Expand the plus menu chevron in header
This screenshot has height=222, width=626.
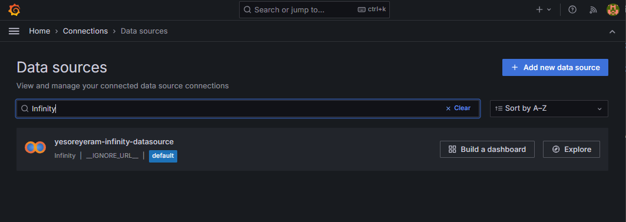(549, 10)
